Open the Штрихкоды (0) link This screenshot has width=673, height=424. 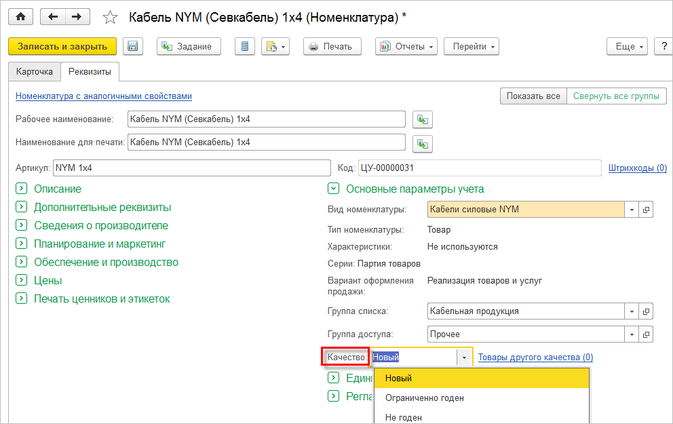[x=637, y=168]
